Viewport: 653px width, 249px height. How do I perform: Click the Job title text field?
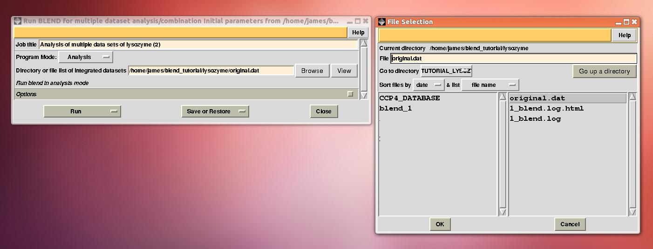pyautogui.click(x=198, y=45)
